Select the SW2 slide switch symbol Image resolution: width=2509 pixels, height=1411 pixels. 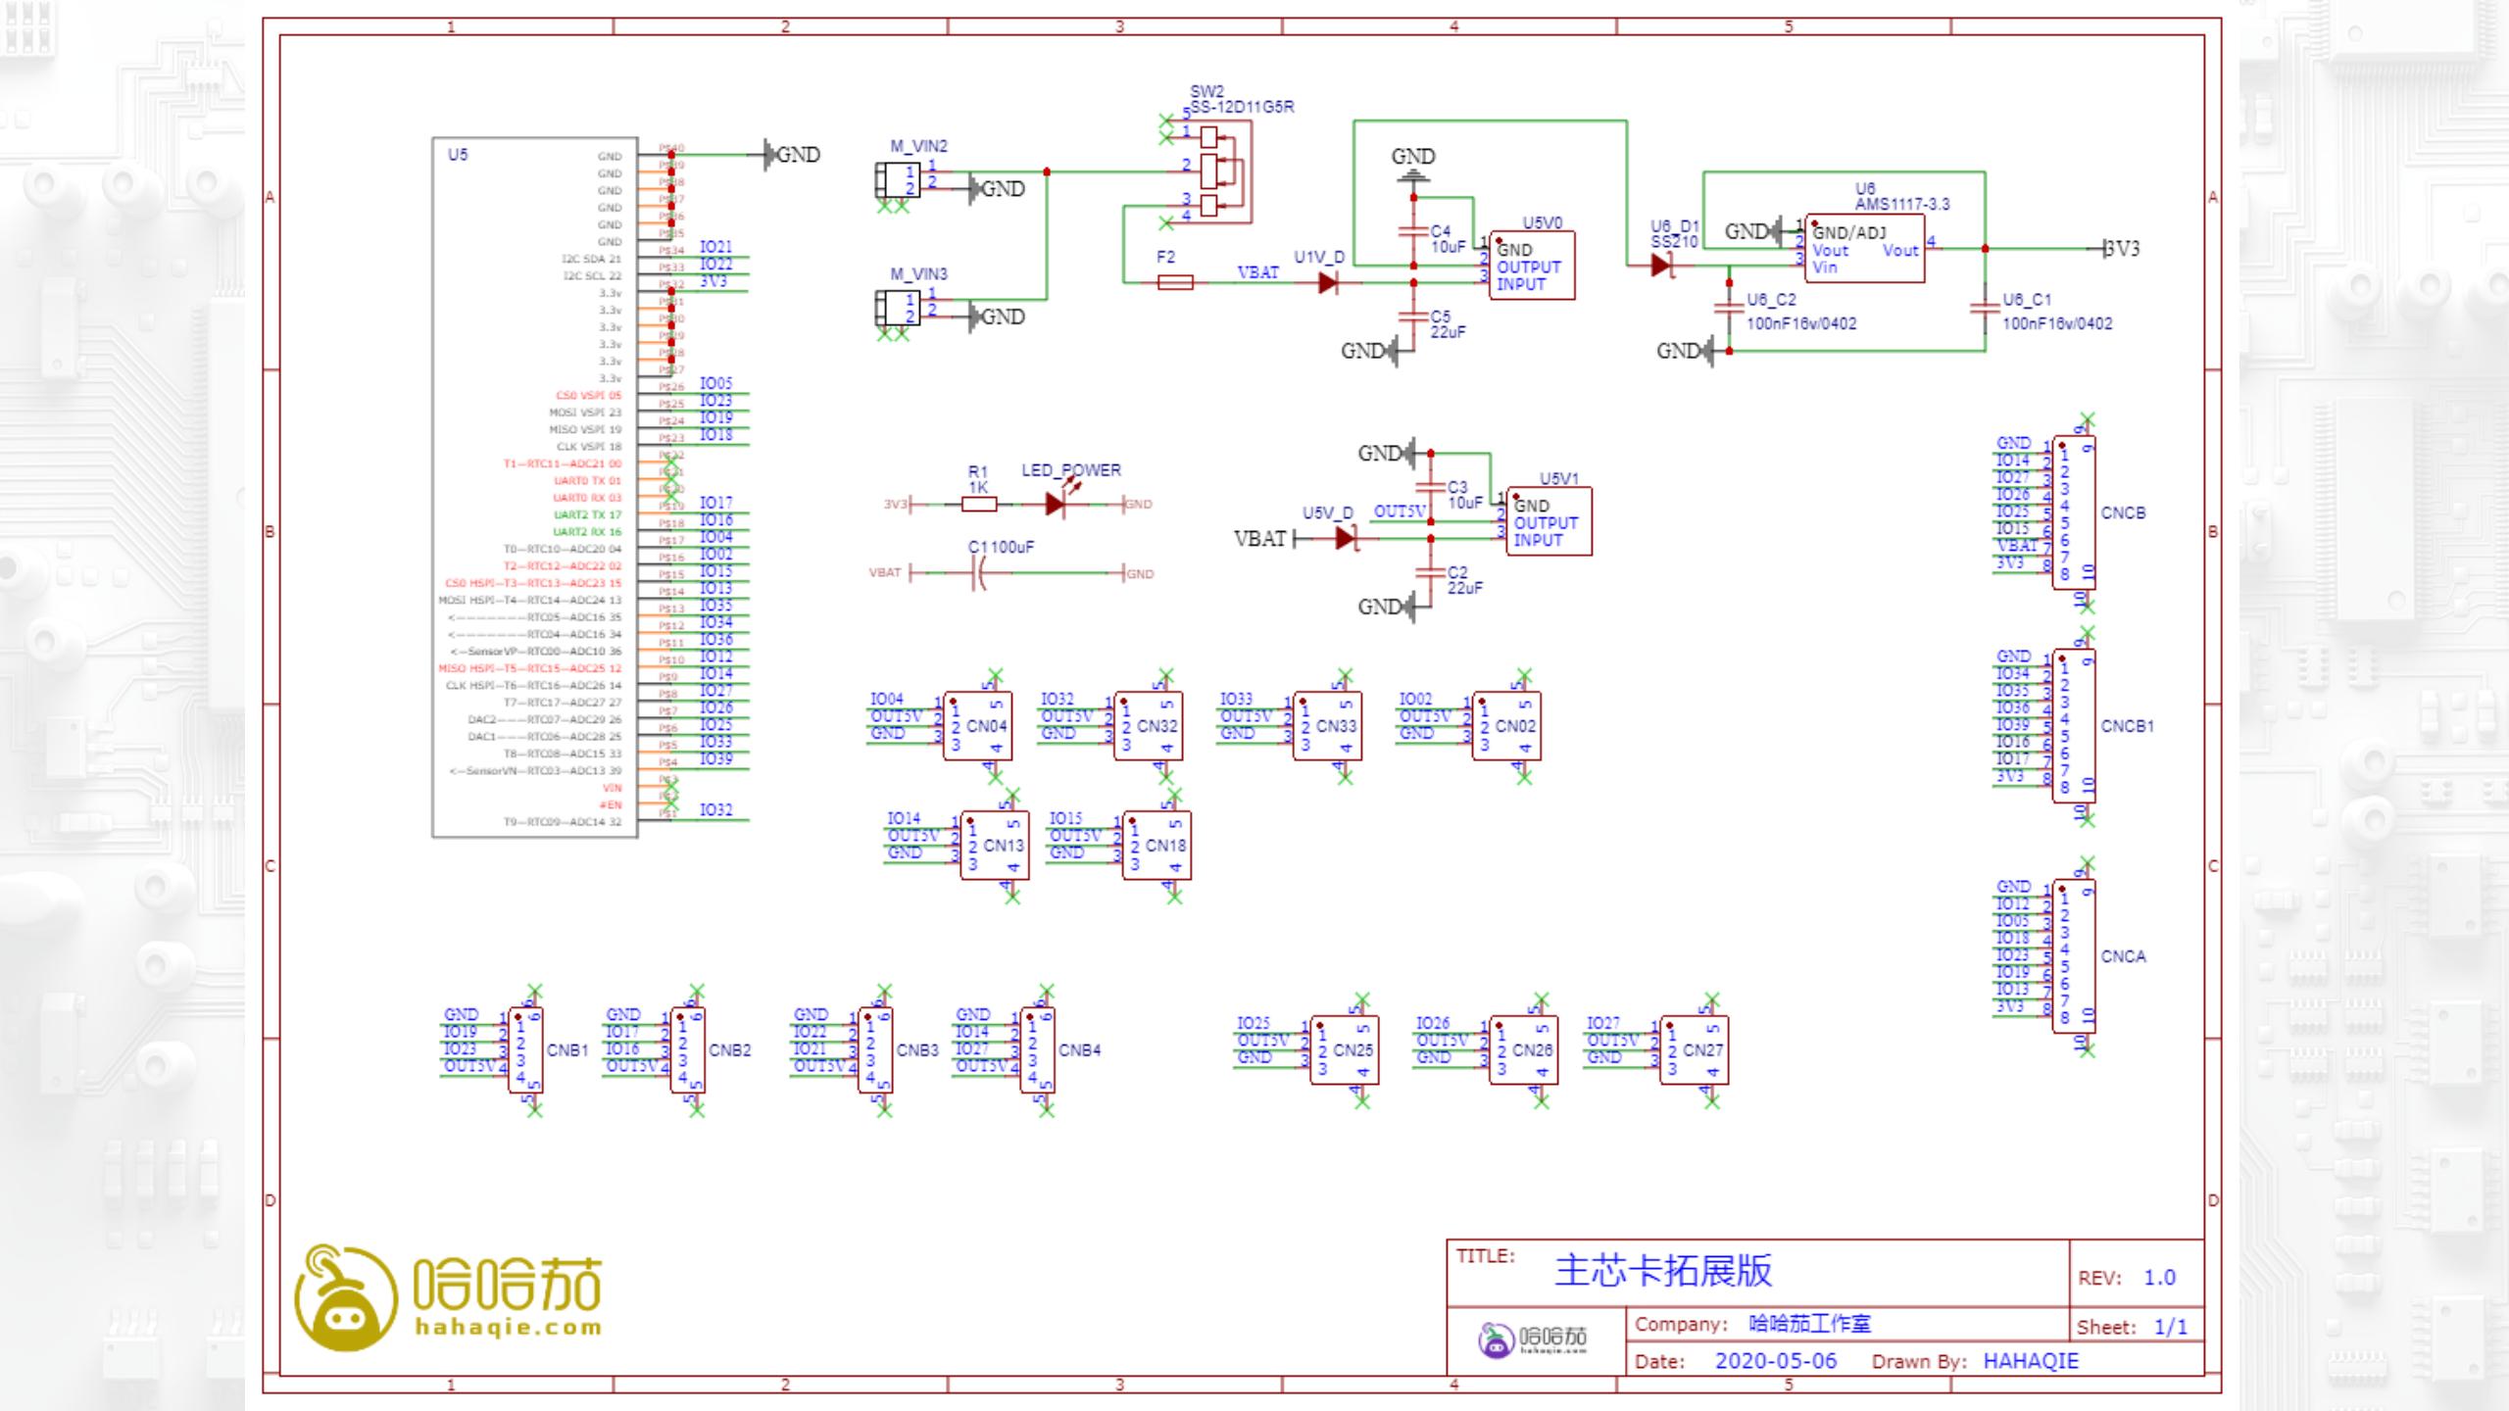tap(1215, 171)
